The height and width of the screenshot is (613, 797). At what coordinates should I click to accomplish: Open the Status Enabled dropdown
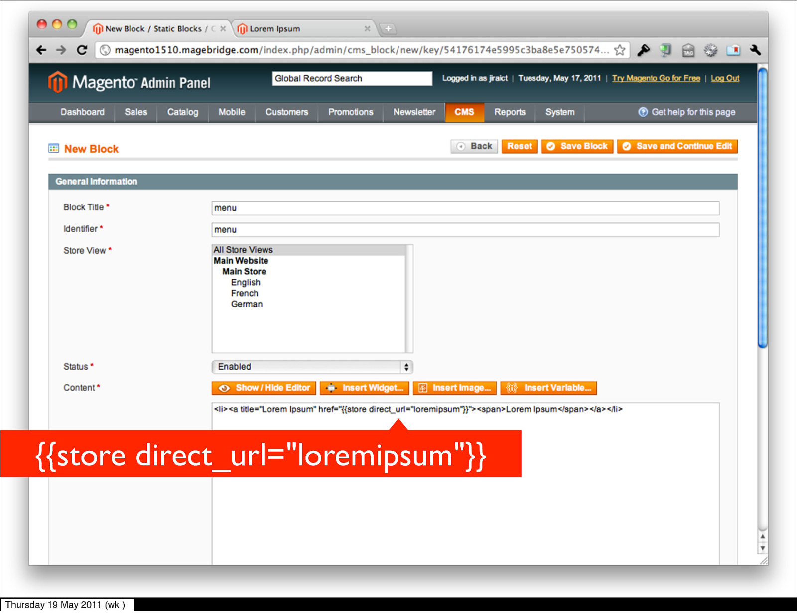(312, 367)
